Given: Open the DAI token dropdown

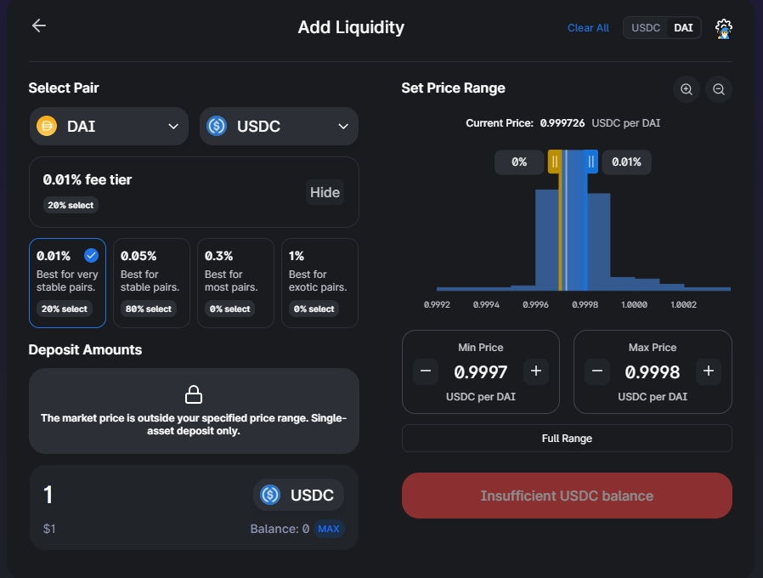Looking at the screenshot, I should [109, 126].
